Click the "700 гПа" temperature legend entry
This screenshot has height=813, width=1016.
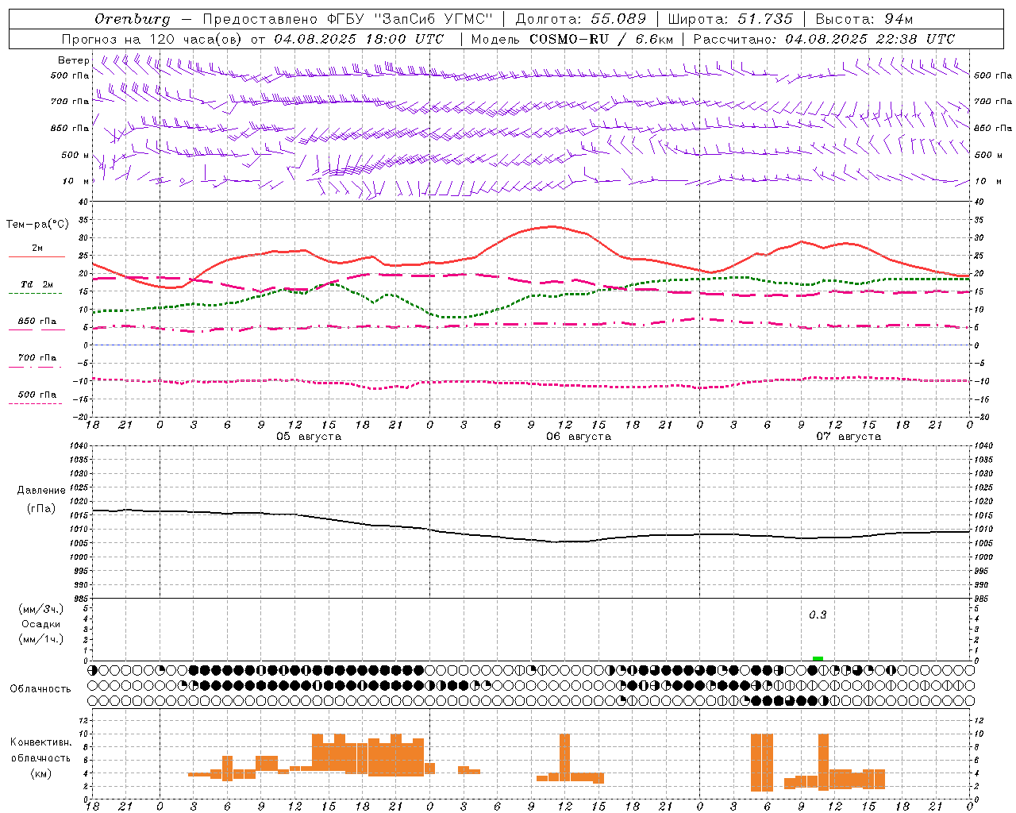point(37,357)
